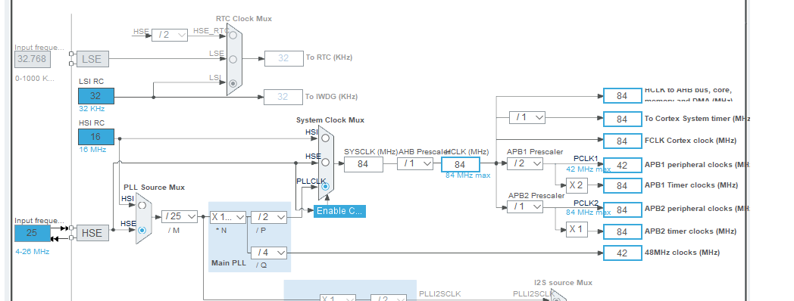Select HSI in PLL Source Mux
The height and width of the screenshot is (301, 794).
tap(142, 206)
